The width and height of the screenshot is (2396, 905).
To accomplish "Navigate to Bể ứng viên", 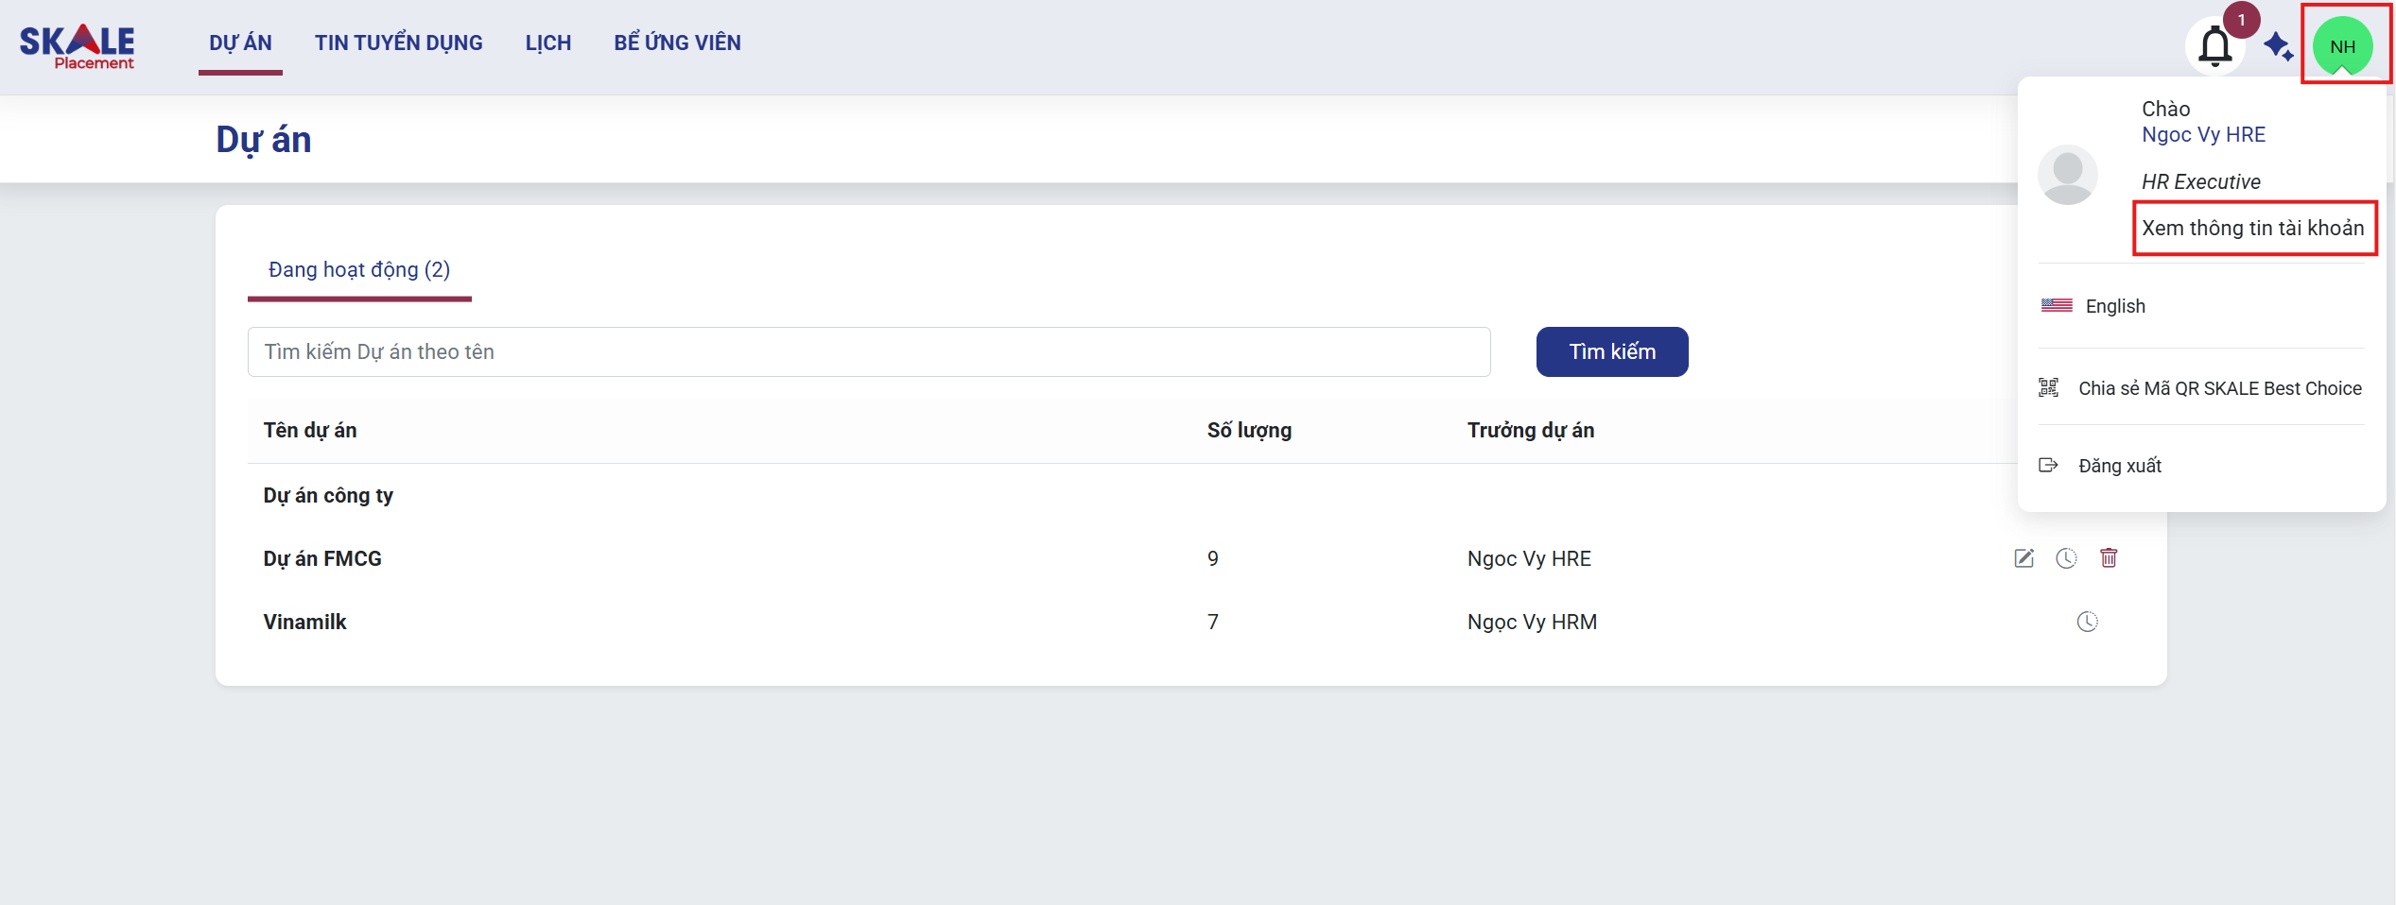I will (677, 43).
